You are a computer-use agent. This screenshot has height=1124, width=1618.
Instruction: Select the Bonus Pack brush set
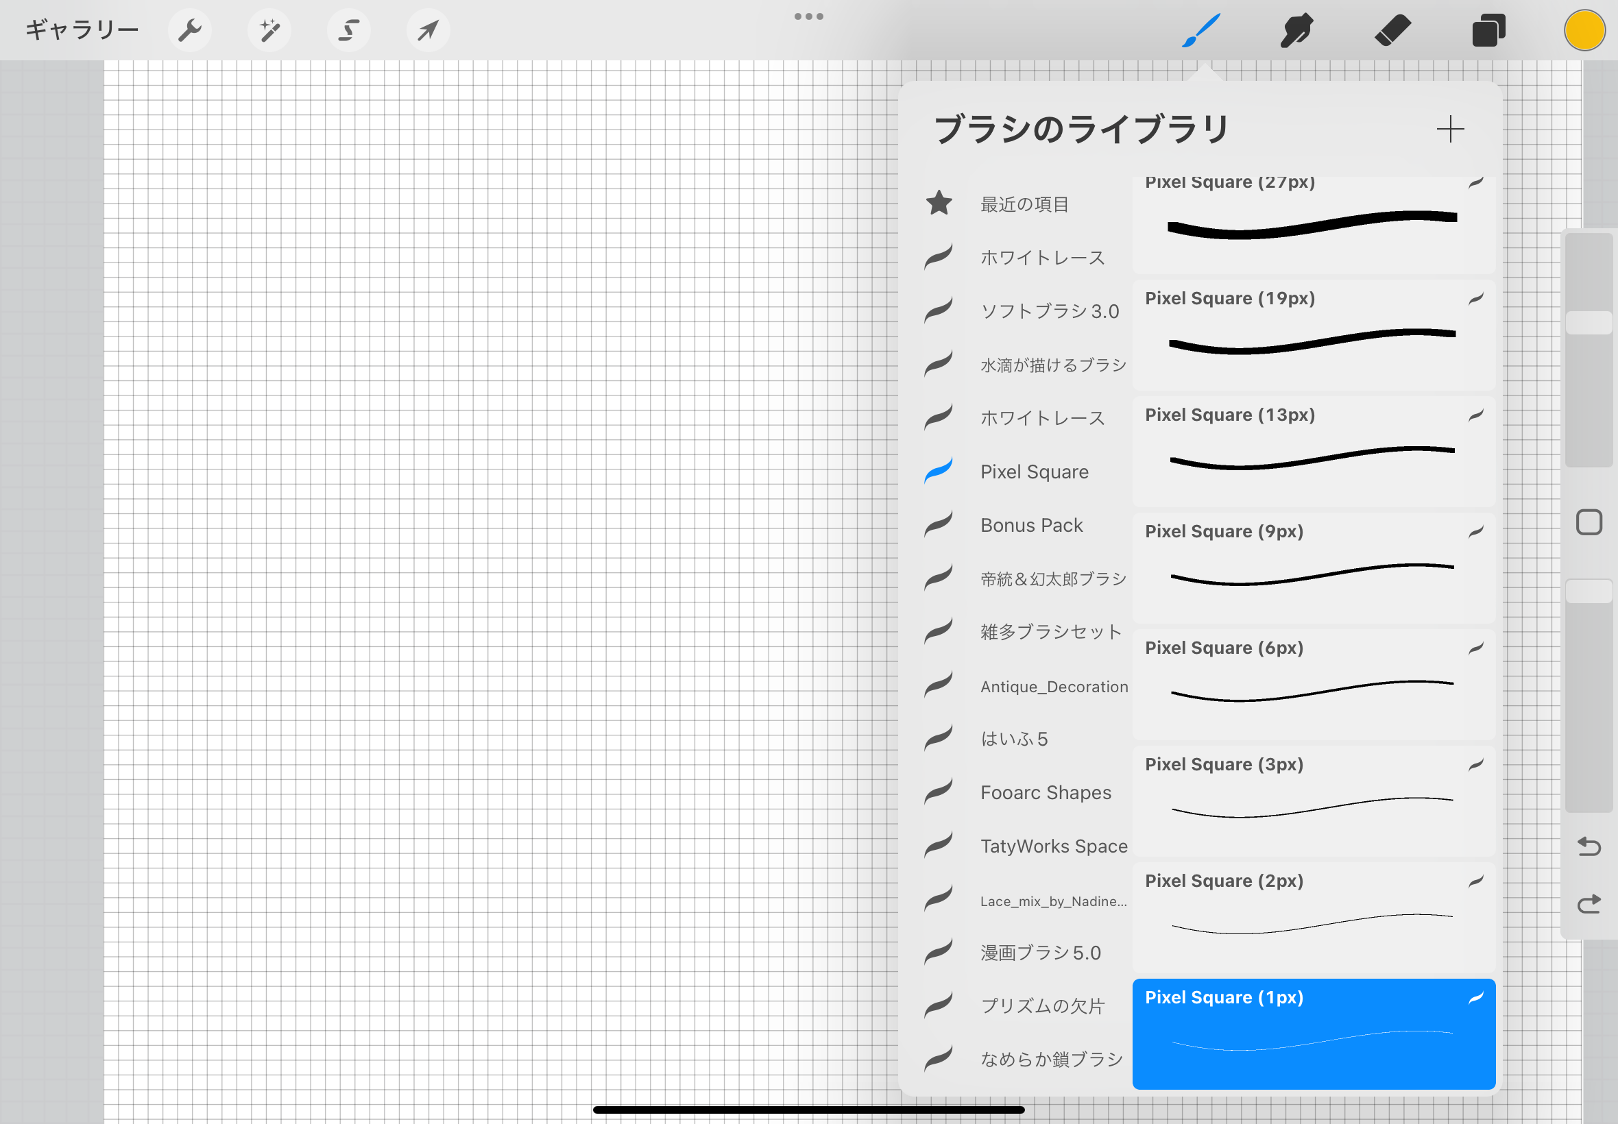(x=1031, y=526)
